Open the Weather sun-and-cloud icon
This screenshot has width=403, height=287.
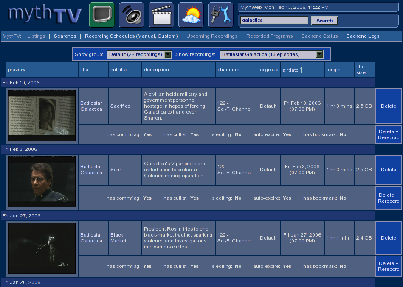191,14
